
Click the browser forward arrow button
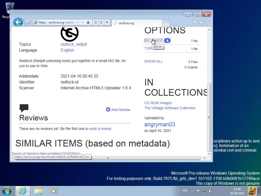27,22
